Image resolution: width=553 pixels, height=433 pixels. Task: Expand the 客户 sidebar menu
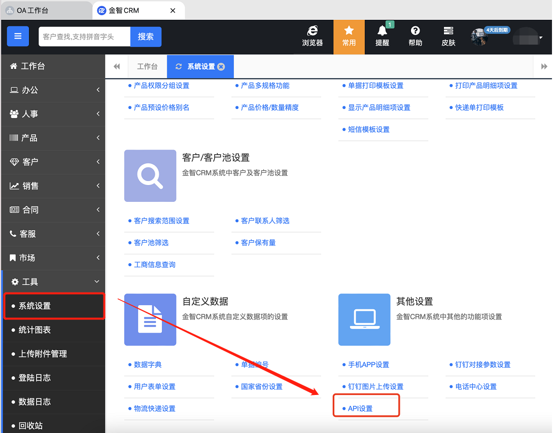click(x=54, y=162)
